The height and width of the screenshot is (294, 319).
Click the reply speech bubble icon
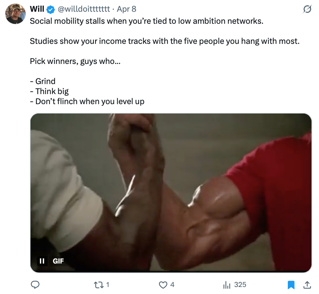pyautogui.click(x=35, y=285)
